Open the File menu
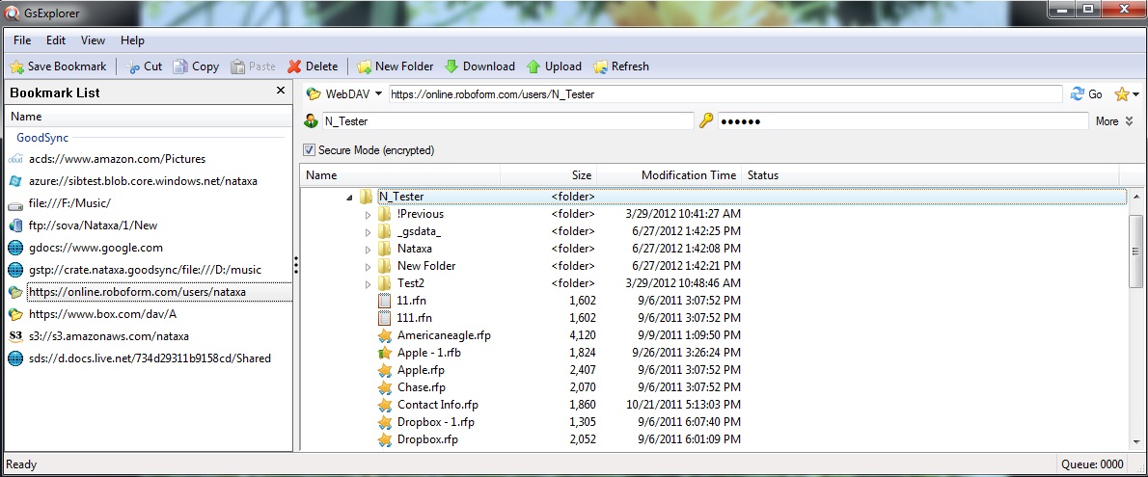Screen dimensions: 1148x477 22,40
